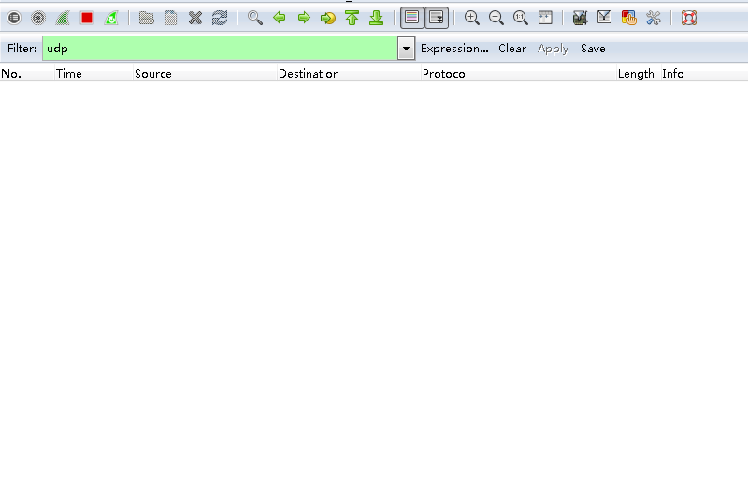Image resolution: width=748 pixels, height=485 pixels.
Task: Restart the current capture
Action: click(111, 18)
